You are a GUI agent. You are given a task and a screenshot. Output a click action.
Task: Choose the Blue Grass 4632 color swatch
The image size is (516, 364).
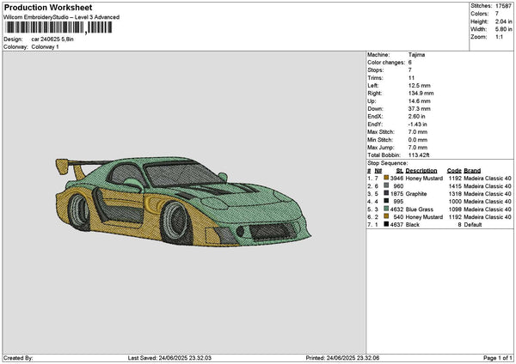[387, 209]
